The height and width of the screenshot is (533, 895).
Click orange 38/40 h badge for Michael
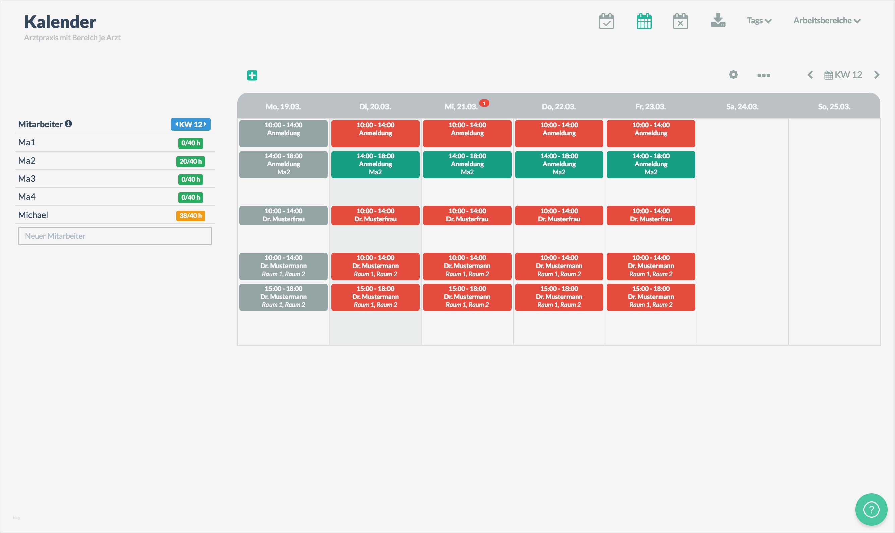[190, 216]
